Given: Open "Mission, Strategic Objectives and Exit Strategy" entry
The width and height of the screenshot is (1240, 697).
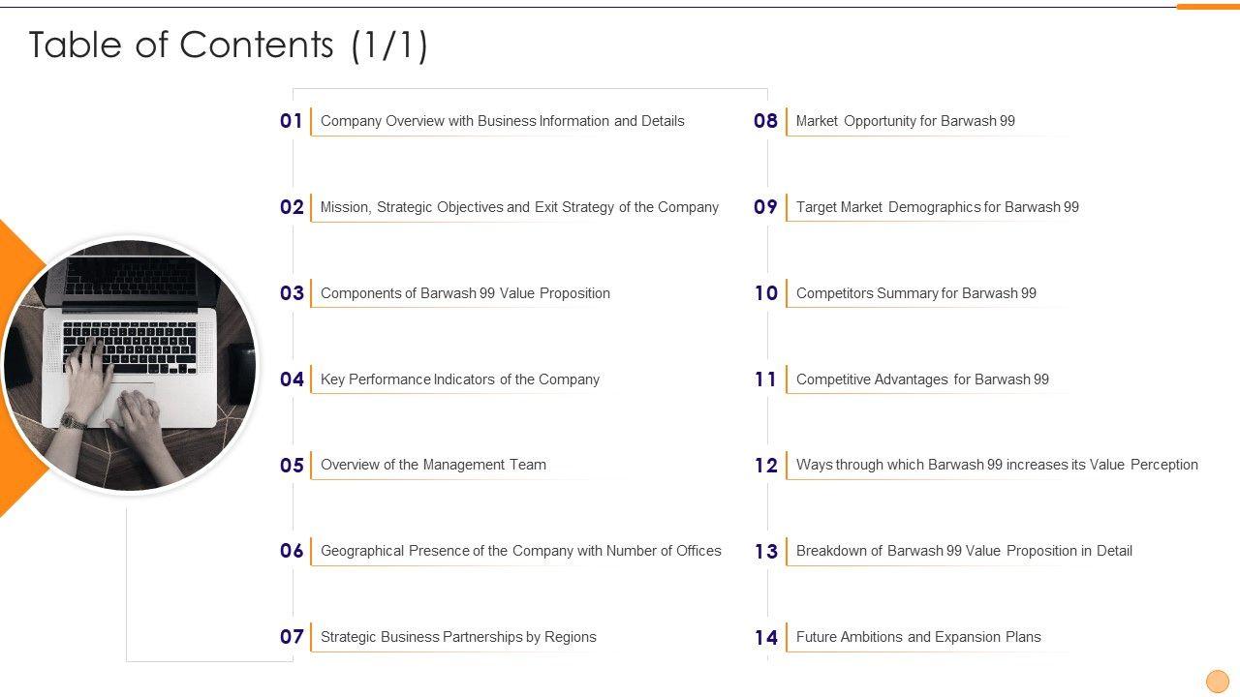Looking at the screenshot, I should (519, 207).
